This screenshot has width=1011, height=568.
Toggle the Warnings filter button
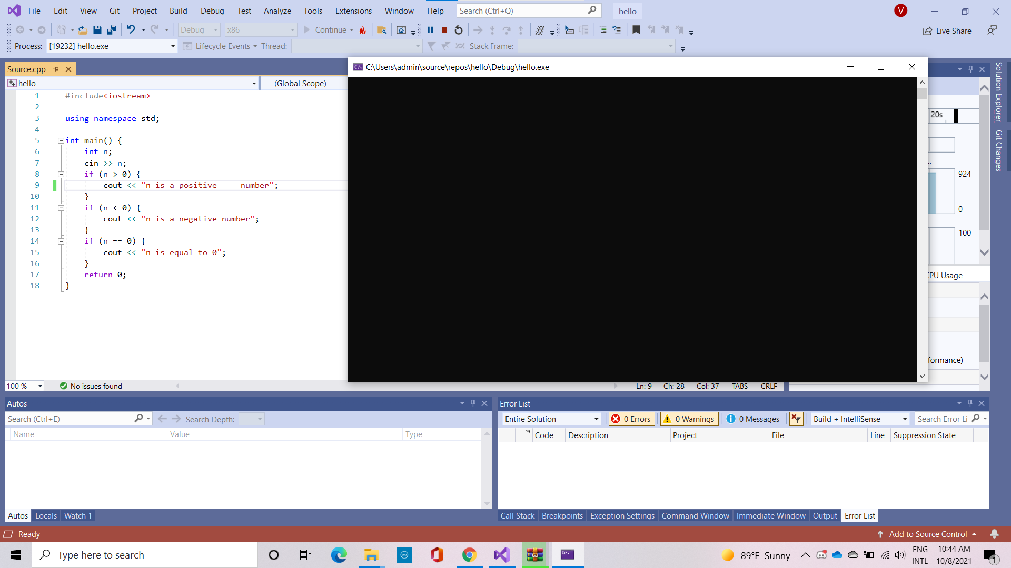coord(689,419)
